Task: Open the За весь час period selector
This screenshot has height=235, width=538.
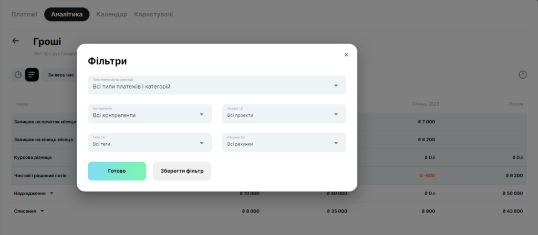Action: tap(61, 74)
